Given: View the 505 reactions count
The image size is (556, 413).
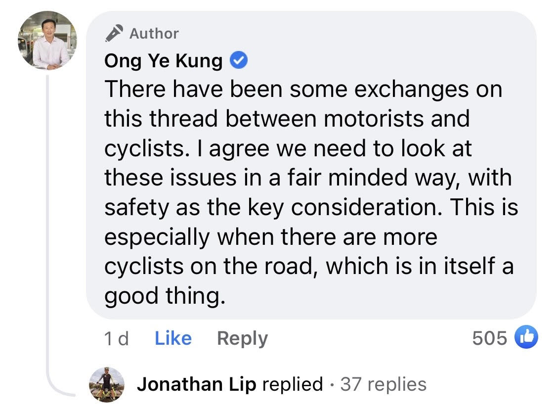Looking at the screenshot, I should (490, 338).
